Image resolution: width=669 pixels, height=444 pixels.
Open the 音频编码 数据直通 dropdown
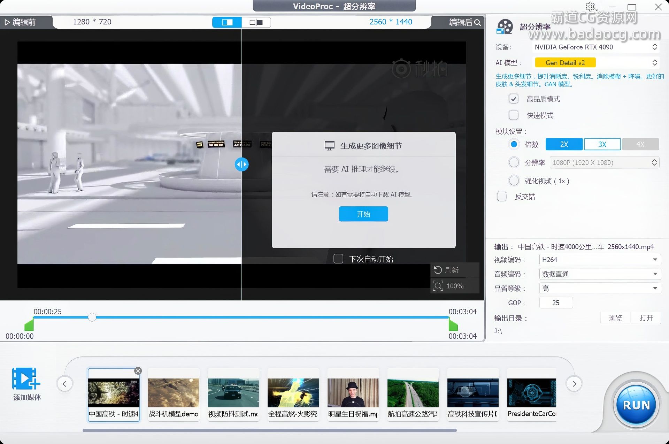pyautogui.click(x=600, y=274)
